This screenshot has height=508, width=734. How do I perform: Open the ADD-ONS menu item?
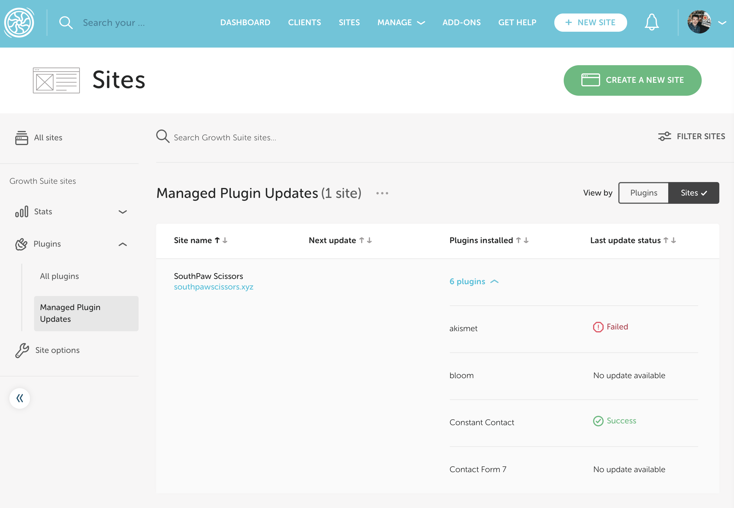point(461,23)
